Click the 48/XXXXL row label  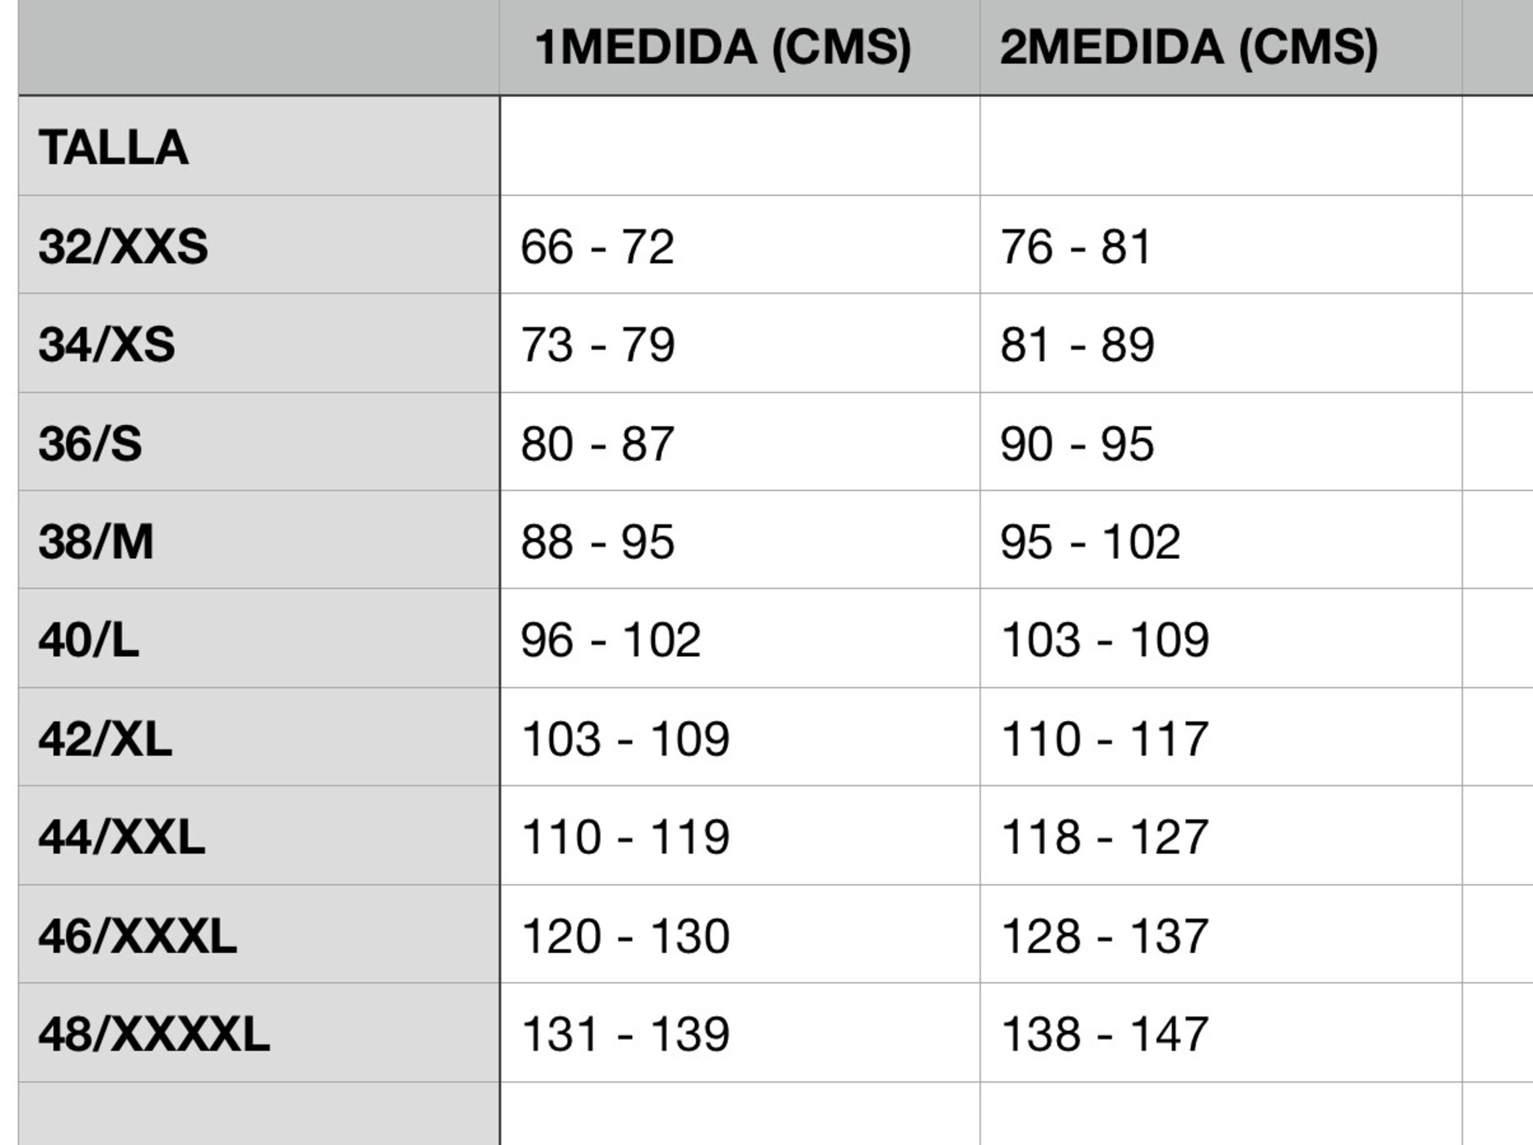(x=259, y=1033)
